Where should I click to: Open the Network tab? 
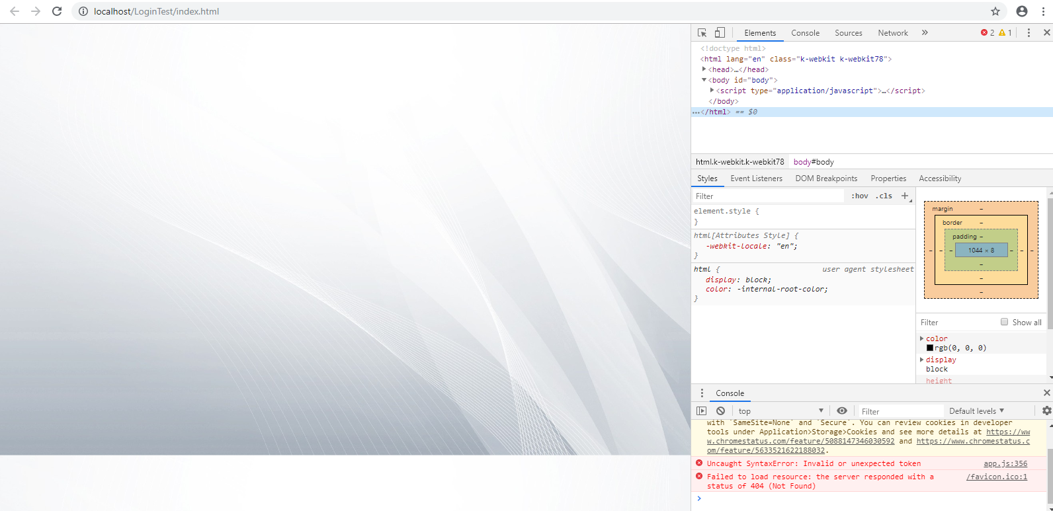coord(893,33)
